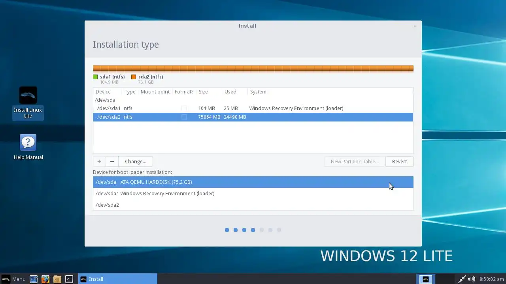Open the Install Linux Lite desktop icon
Screen dimensions: 506x284
pyautogui.click(x=28, y=103)
